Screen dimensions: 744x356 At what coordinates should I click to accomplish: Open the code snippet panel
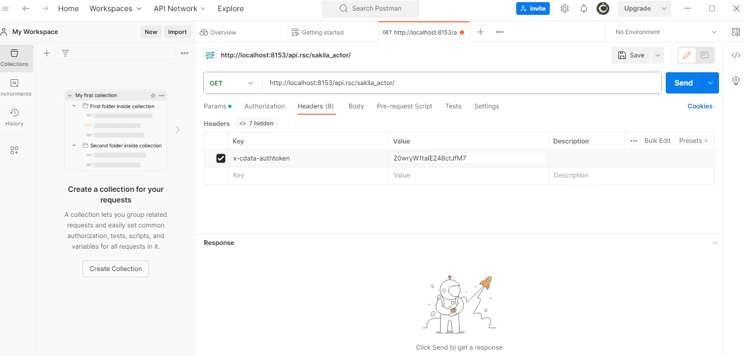click(736, 55)
